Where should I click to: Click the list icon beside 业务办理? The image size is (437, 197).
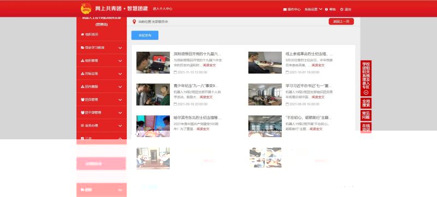click(82, 125)
